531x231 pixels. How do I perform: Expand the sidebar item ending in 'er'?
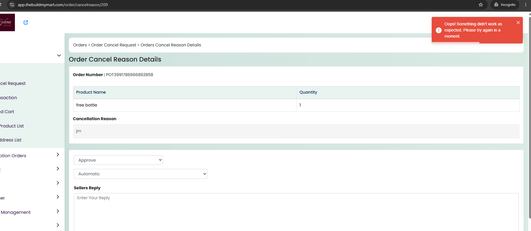(58, 197)
